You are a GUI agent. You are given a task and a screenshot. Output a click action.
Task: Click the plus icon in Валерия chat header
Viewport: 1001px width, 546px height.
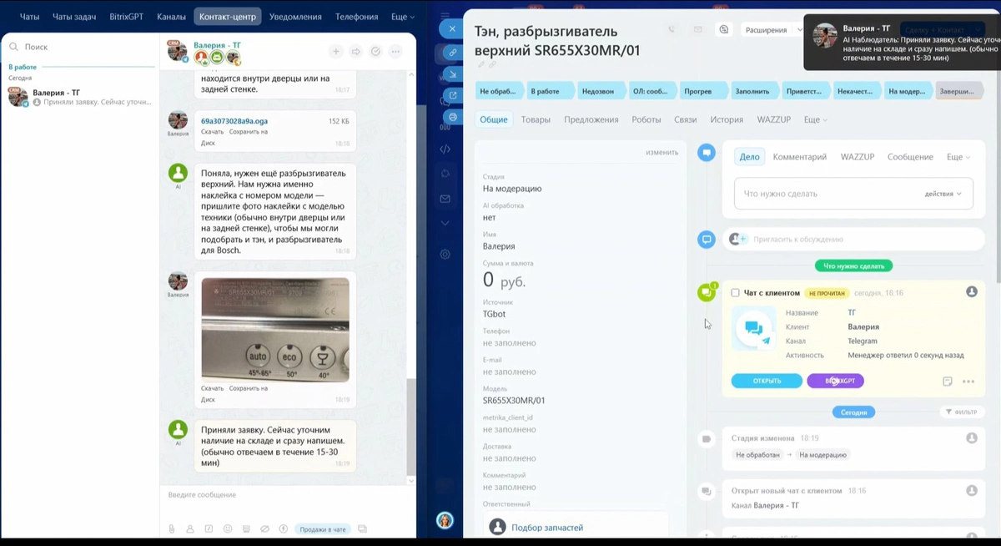click(x=336, y=52)
